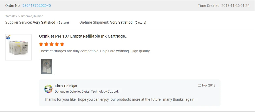
Task: Click brand logo on product image corner
Action: pos(8,38)
